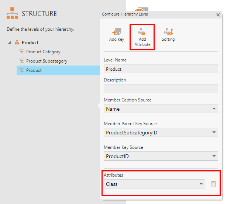Select the root Product hierarchy label
Viewport: 227px width, 204px height.
pyautogui.click(x=30, y=43)
